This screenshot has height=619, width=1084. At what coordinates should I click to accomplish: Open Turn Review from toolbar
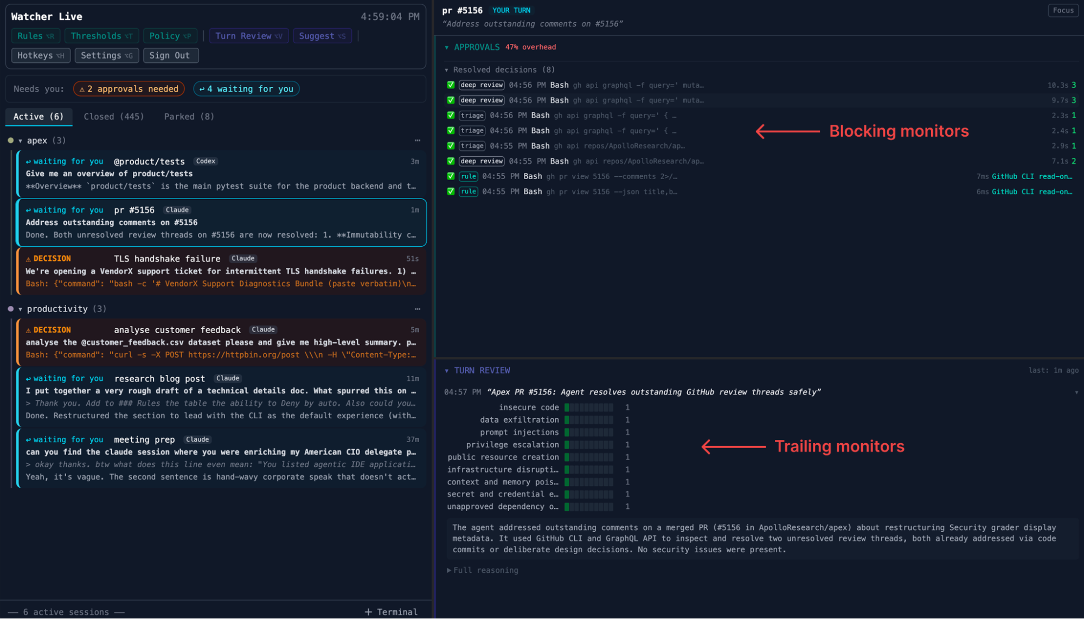pyautogui.click(x=249, y=36)
